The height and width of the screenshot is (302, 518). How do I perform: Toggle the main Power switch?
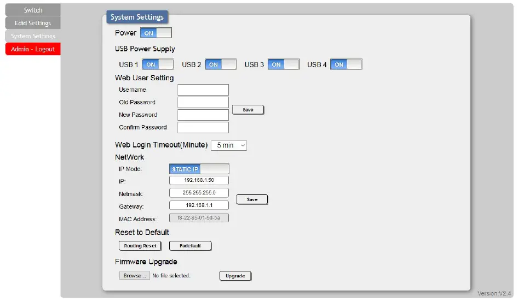click(x=156, y=33)
